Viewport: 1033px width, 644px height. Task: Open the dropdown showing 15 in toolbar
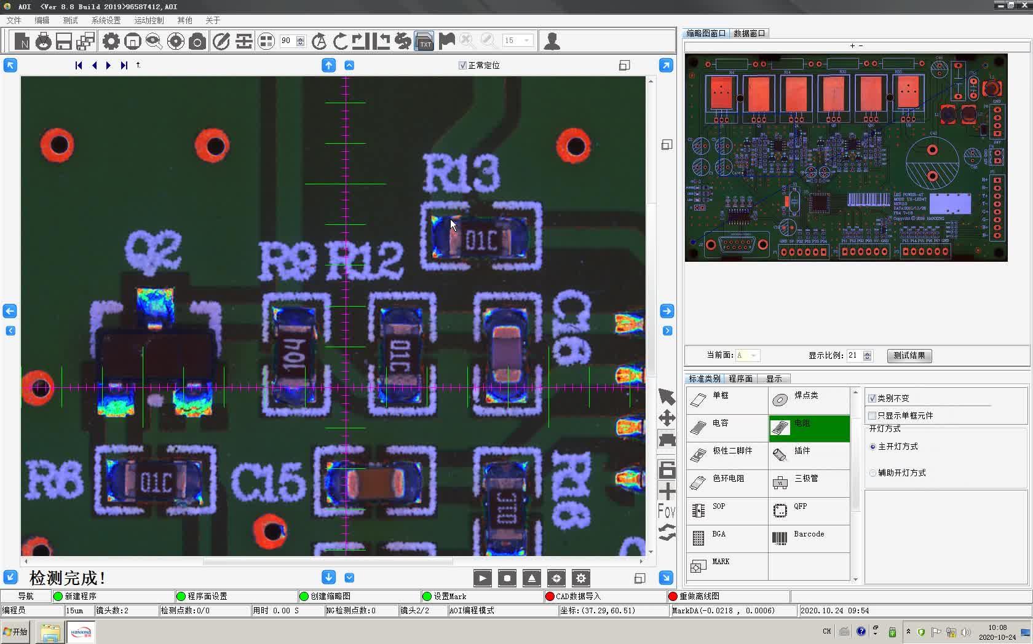pos(526,41)
